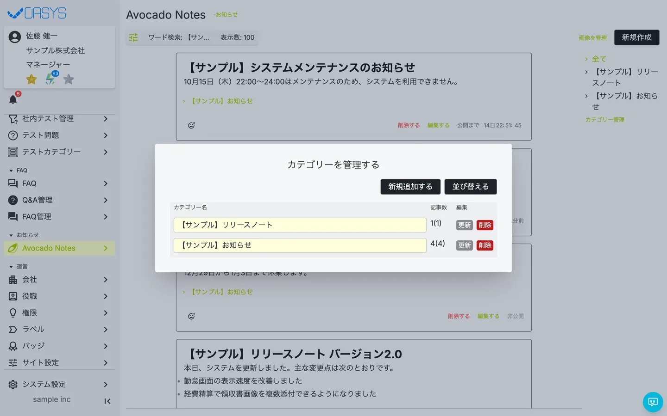The height and width of the screenshot is (416, 667).
Task: Delete the リリースノート category
Action: coord(485,225)
